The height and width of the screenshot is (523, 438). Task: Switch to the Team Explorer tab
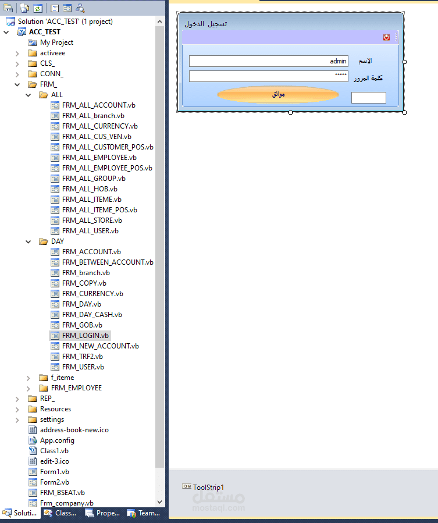coord(144,513)
